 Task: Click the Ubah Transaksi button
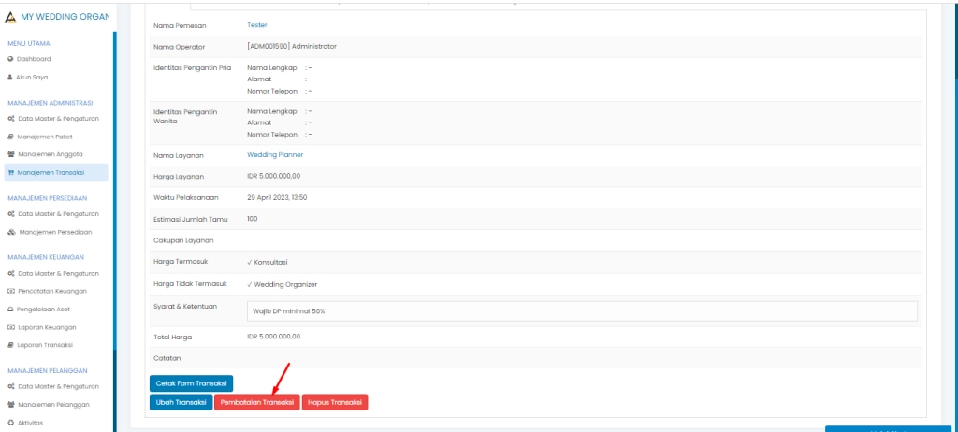tap(181, 403)
